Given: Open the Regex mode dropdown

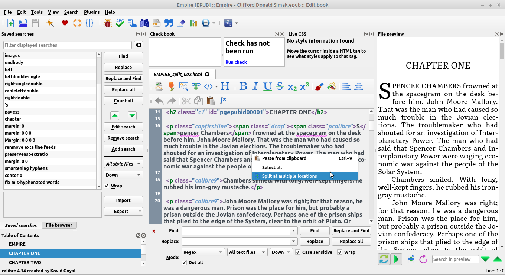Looking at the screenshot, I should coord(203,252).
